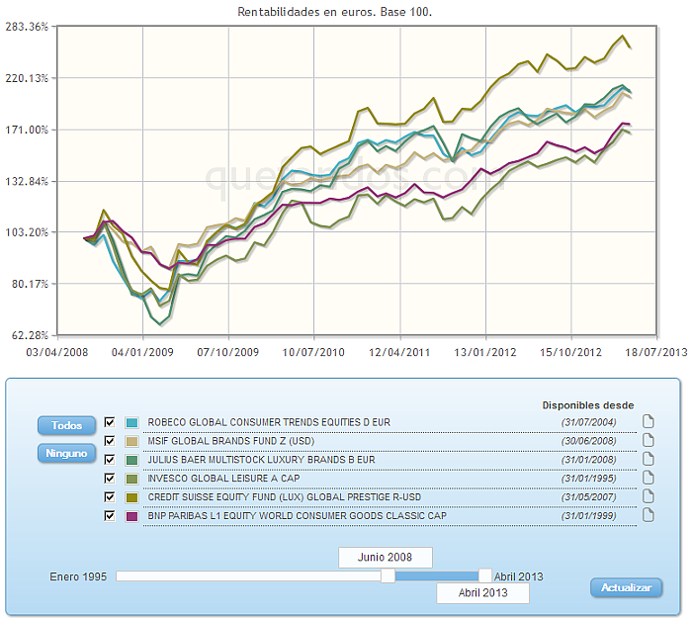This screenshot has width=692, height=618.
Task: Uncheck INVESCO GLOBAL LEISURE A CAP checkbox
Action: (110, 479)
